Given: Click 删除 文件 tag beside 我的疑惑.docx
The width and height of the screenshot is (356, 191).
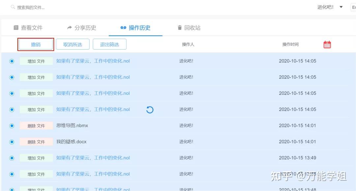Looking at the screenshot, I should 36,142.
